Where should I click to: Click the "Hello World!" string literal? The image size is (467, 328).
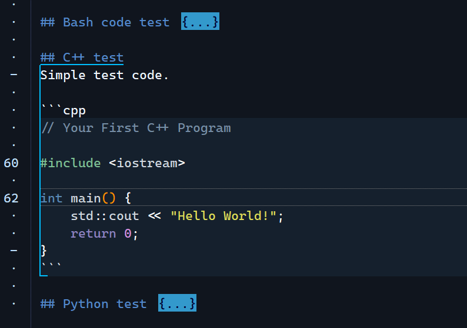224,216
